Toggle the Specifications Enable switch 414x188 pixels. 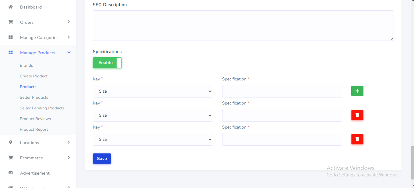[x=107, y=63]
